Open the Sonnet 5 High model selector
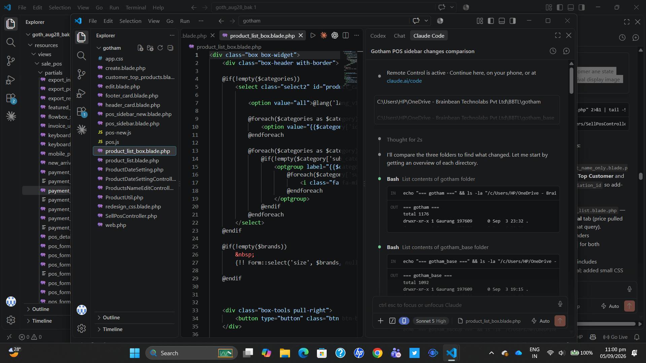This screenshot has height=363, width=646. coord(431,321)
